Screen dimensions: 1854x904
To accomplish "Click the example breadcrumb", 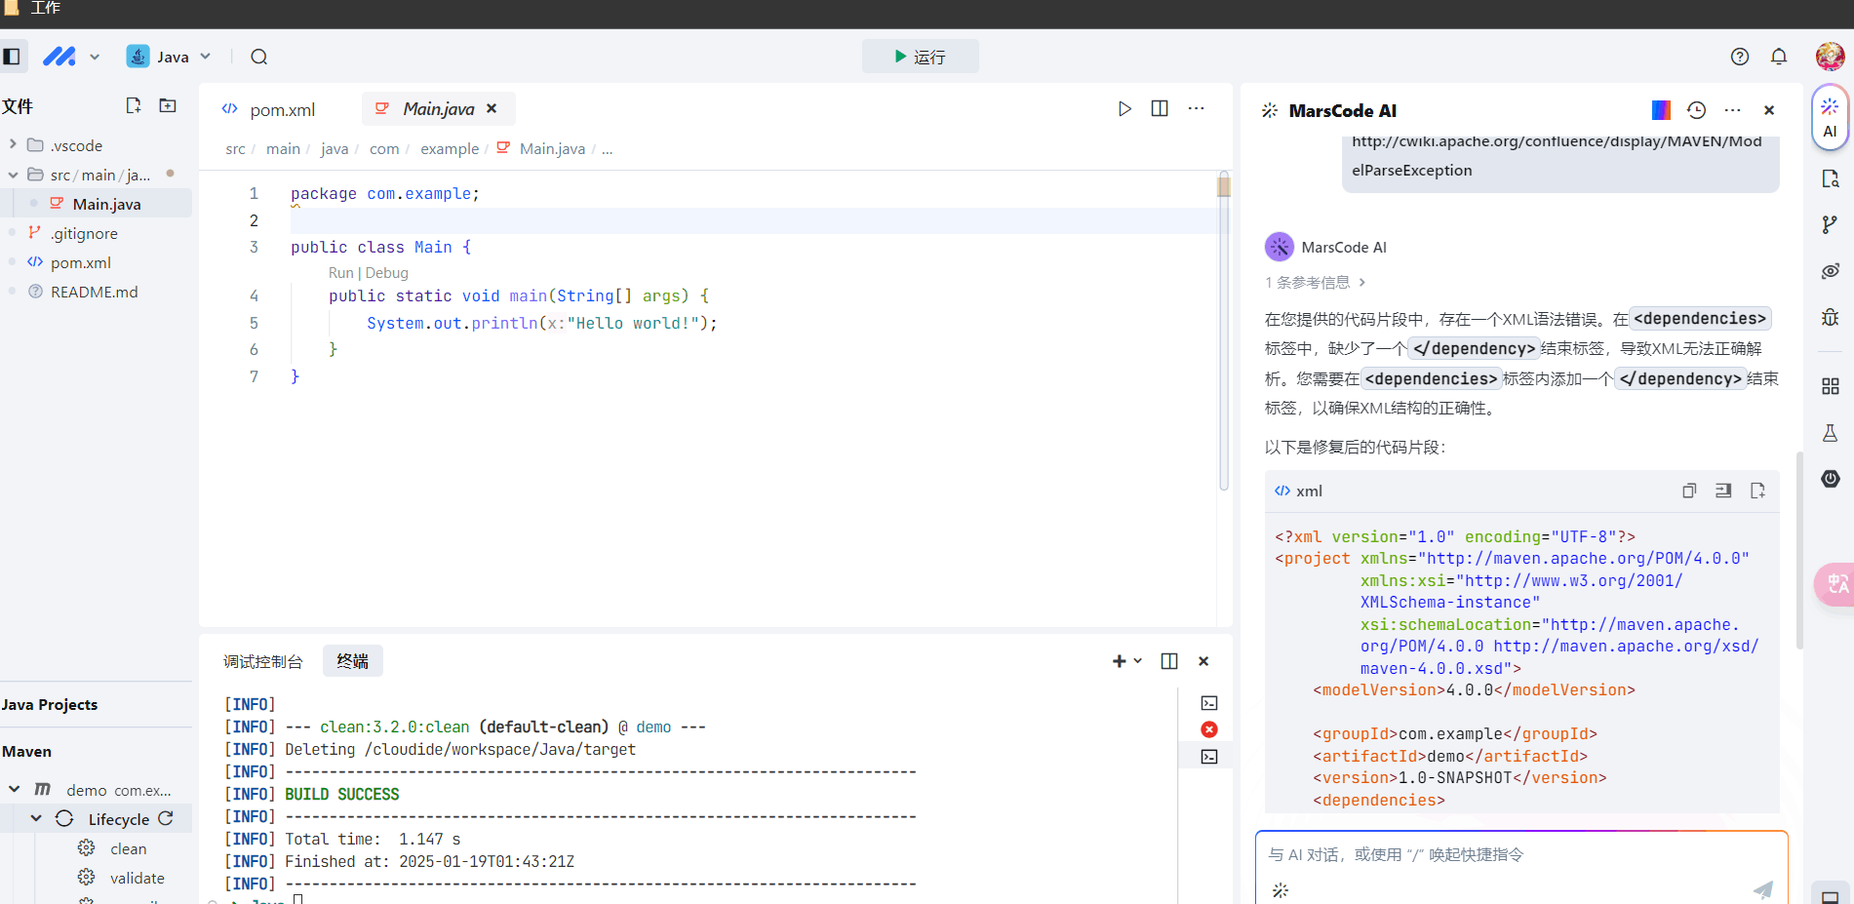I will coord(450,149).
